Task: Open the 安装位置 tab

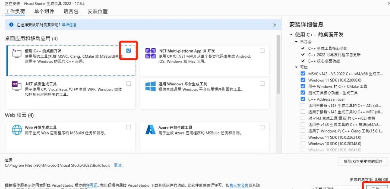Action: pyautogui.click(x=98, y=11)
